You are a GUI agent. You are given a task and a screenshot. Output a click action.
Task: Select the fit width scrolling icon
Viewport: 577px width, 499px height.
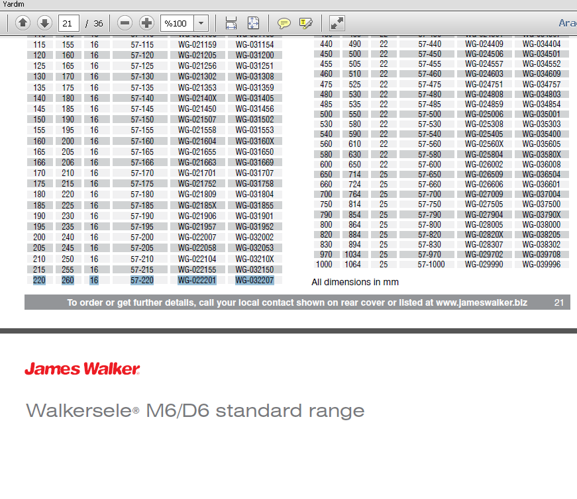(x=231, y=23)
